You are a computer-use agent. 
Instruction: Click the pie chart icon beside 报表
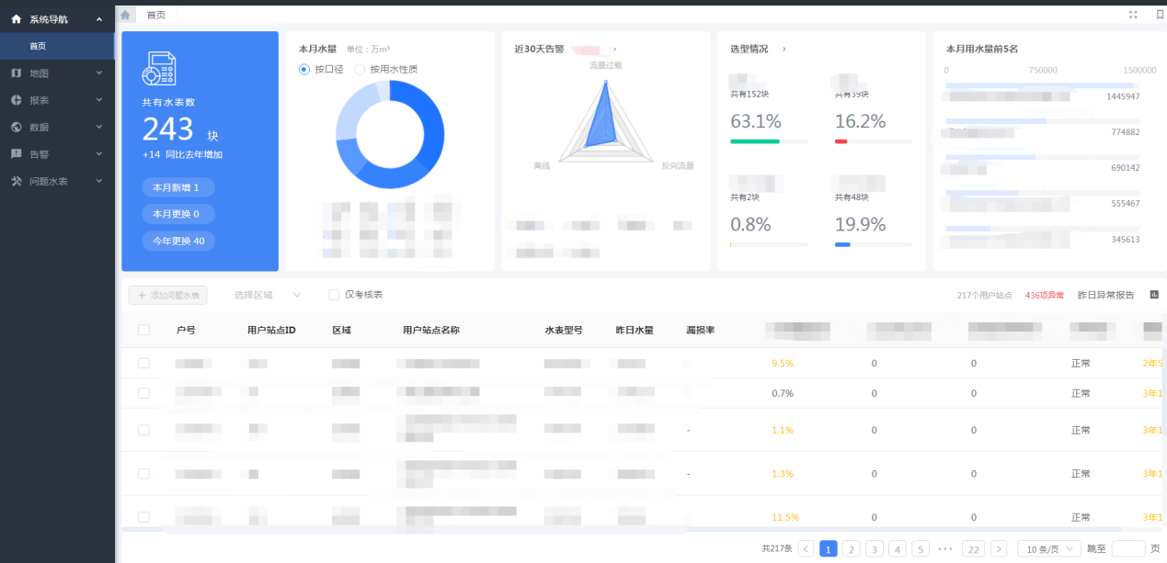[x=16, y=100]
